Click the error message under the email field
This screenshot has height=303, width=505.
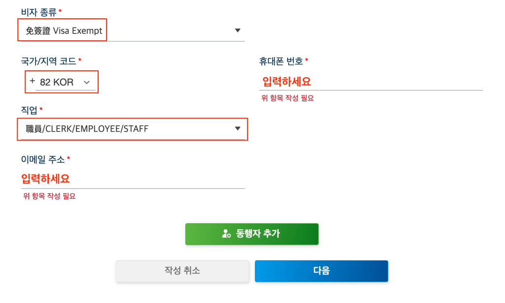coord(49,196)
